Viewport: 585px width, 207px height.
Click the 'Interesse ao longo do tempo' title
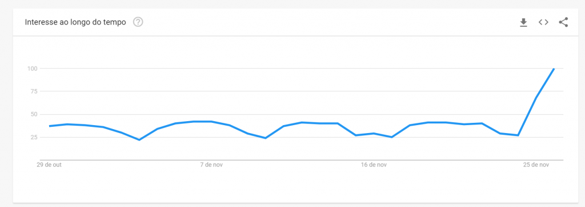pyautogui.click(x=75, y=22)
